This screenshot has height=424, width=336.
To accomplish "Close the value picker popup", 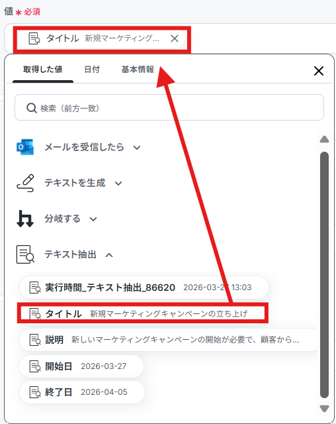I will (x=319, y=71).
